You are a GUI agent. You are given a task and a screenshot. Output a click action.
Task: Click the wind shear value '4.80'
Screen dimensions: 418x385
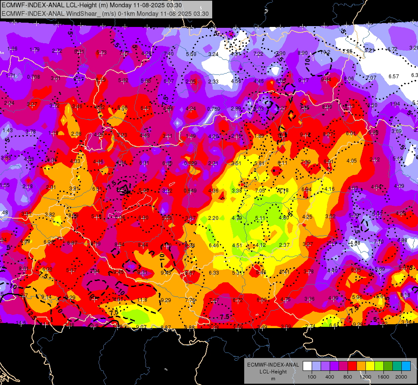click(x=284, y=217)
